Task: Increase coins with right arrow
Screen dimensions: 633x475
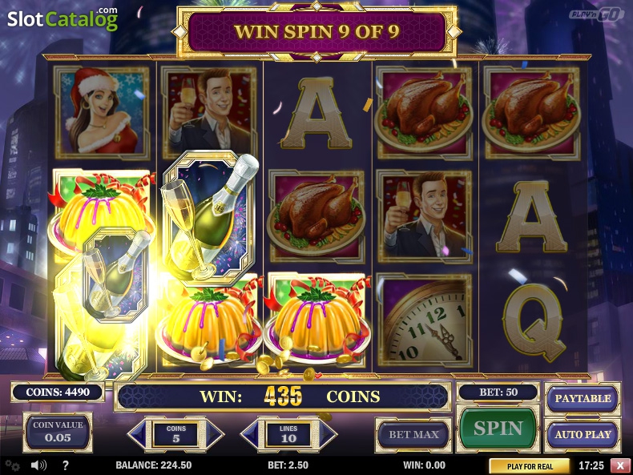Action: tap(215, 434)
